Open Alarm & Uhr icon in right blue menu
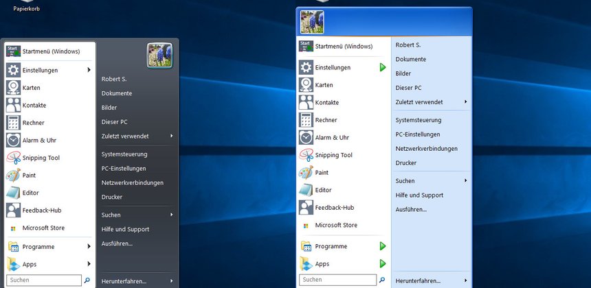Screen dimensions: 591x288 click(306, 137)
